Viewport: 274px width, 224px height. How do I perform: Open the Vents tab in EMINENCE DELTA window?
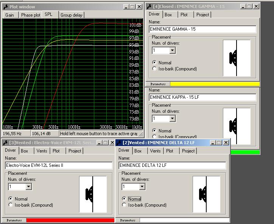[x=155, y=151]
